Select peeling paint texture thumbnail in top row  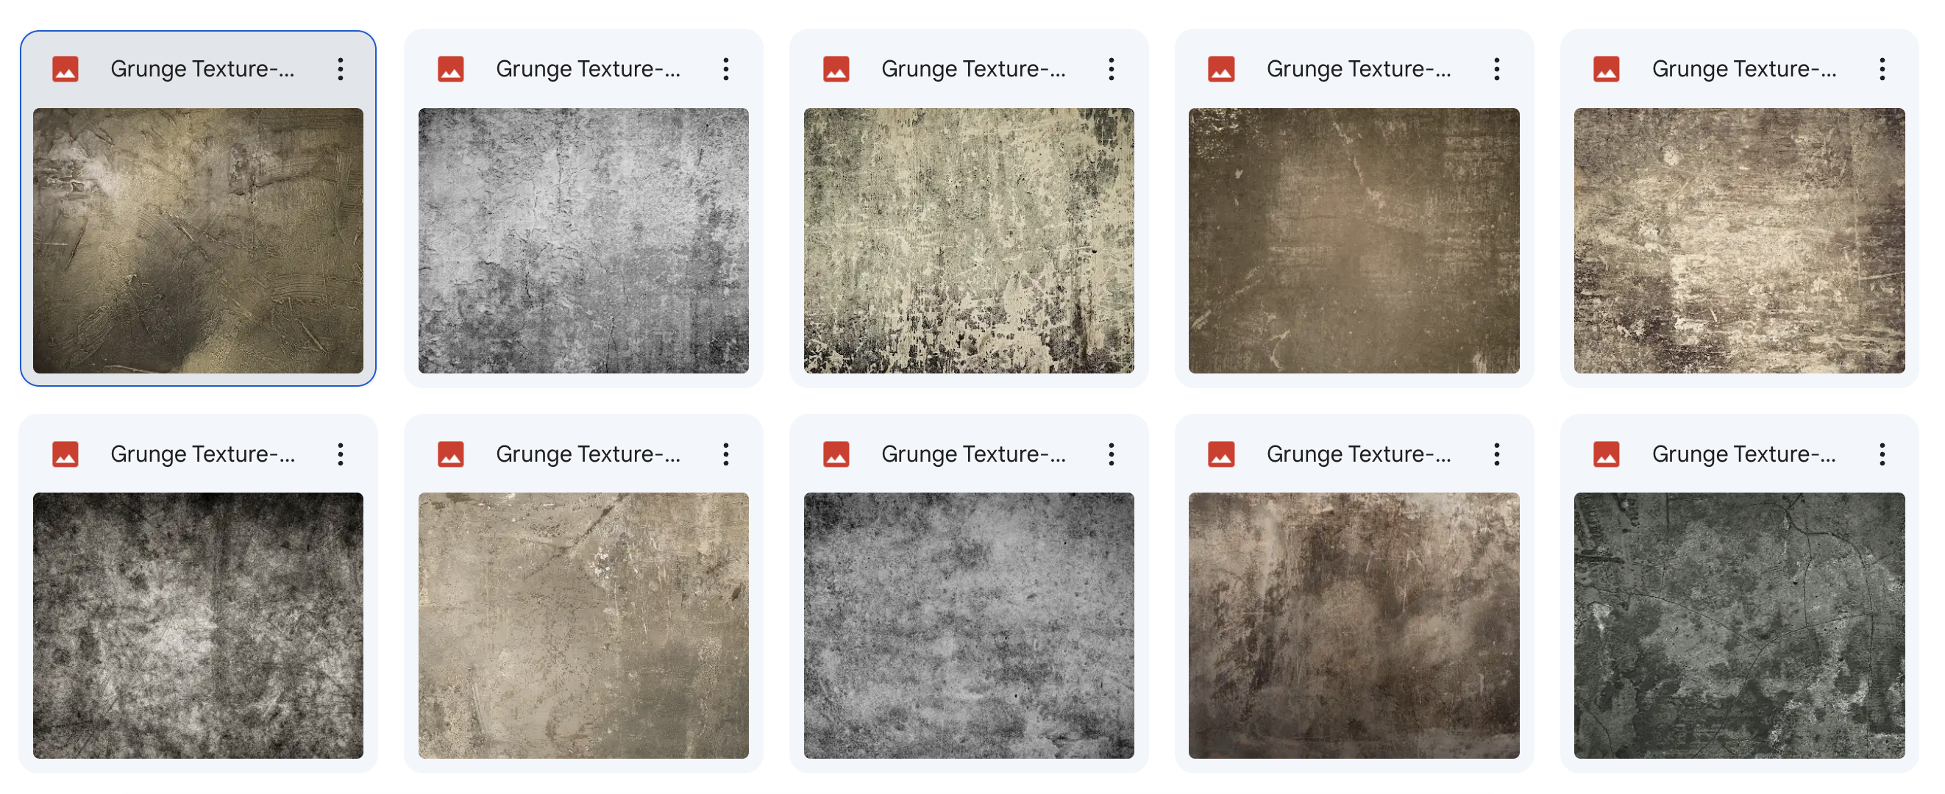(968, 240)
